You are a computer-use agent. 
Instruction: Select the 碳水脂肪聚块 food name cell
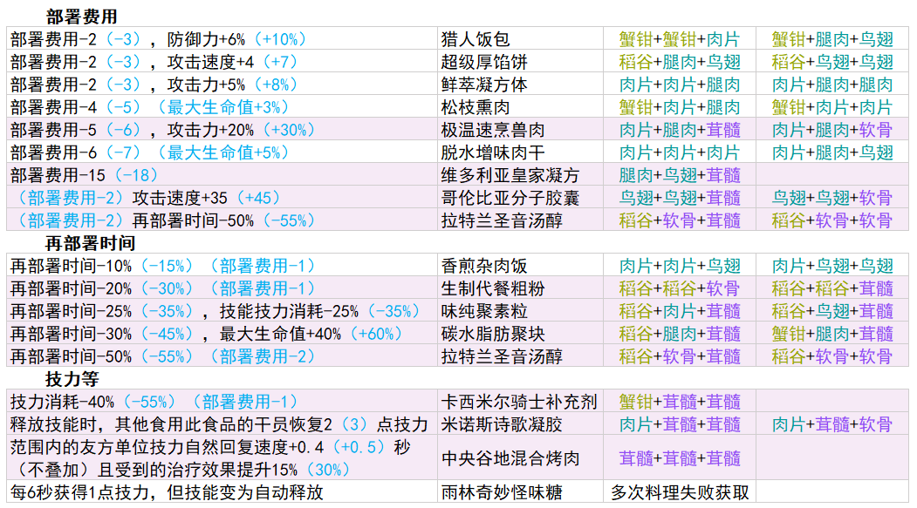pyautogui.click(x=521, y=334)
